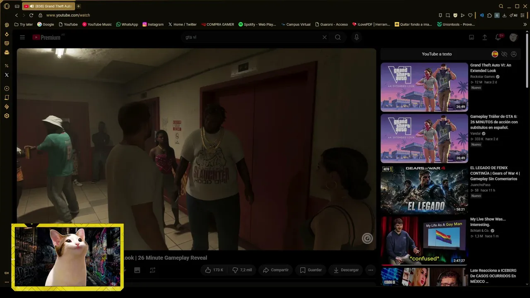
Task: Open the Gears of War 4 thumbnail
Action: 424,190
